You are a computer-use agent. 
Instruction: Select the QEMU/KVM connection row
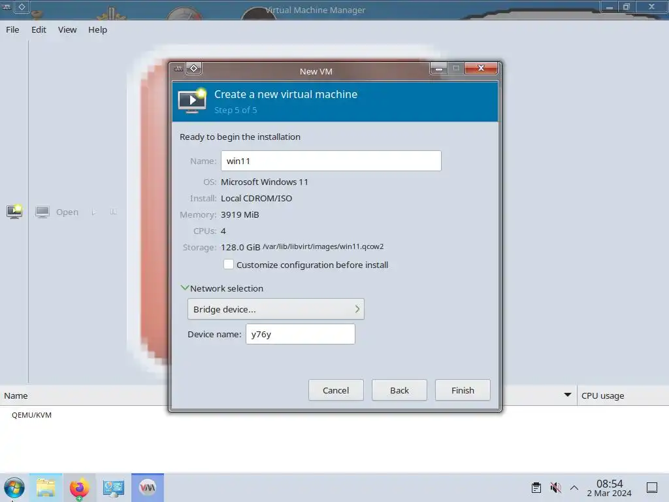coord(31,415)
